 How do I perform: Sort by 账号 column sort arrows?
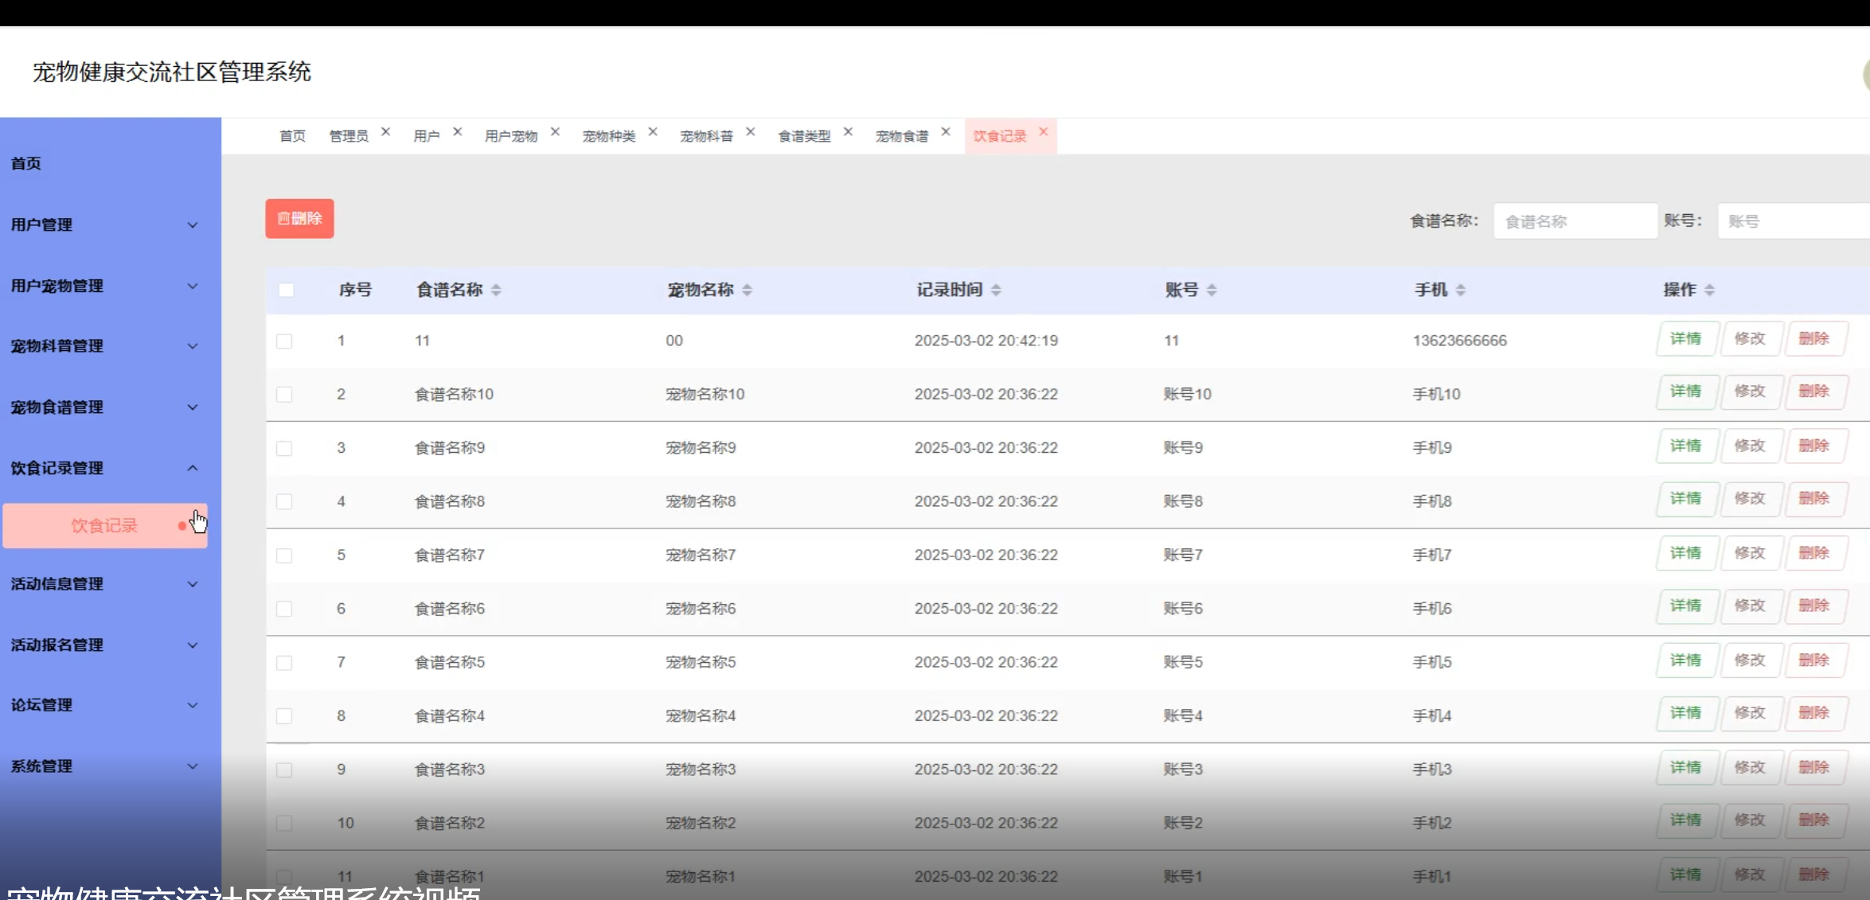point(1212,290)
